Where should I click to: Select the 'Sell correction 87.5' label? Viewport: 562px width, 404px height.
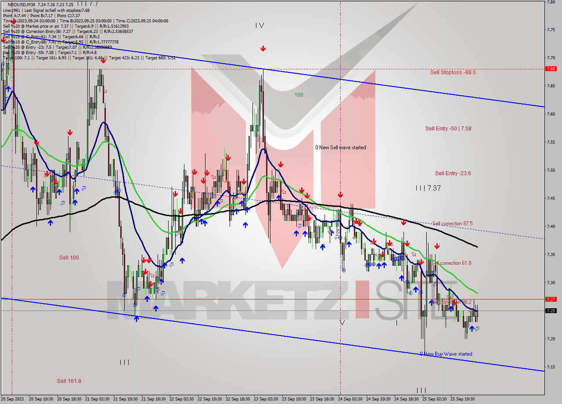pyautogui.click(x=453, y=224)
